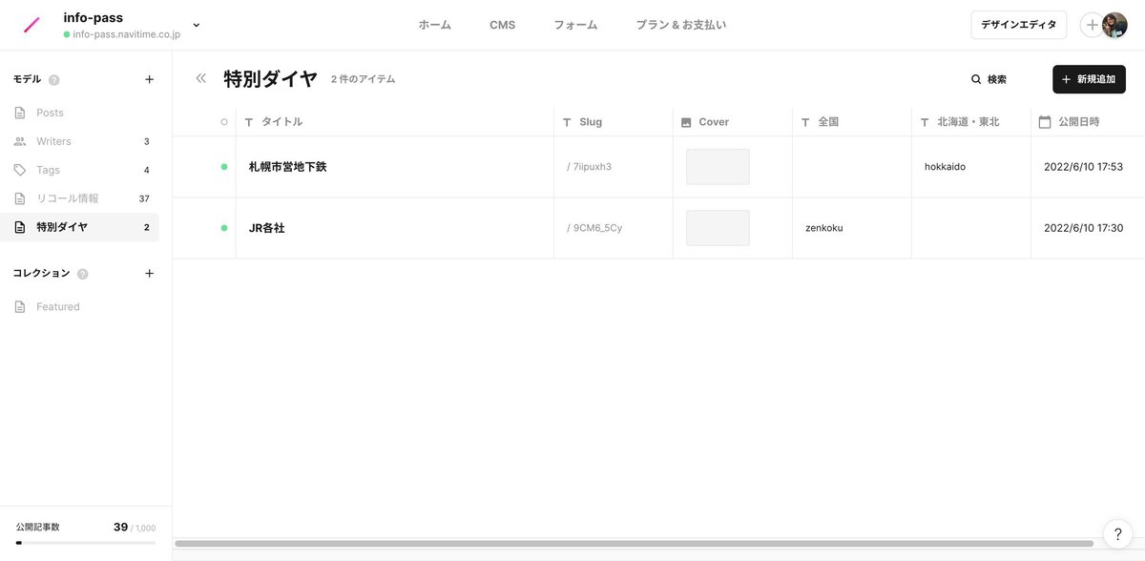Go to the ホーム tab

point(434,25)
